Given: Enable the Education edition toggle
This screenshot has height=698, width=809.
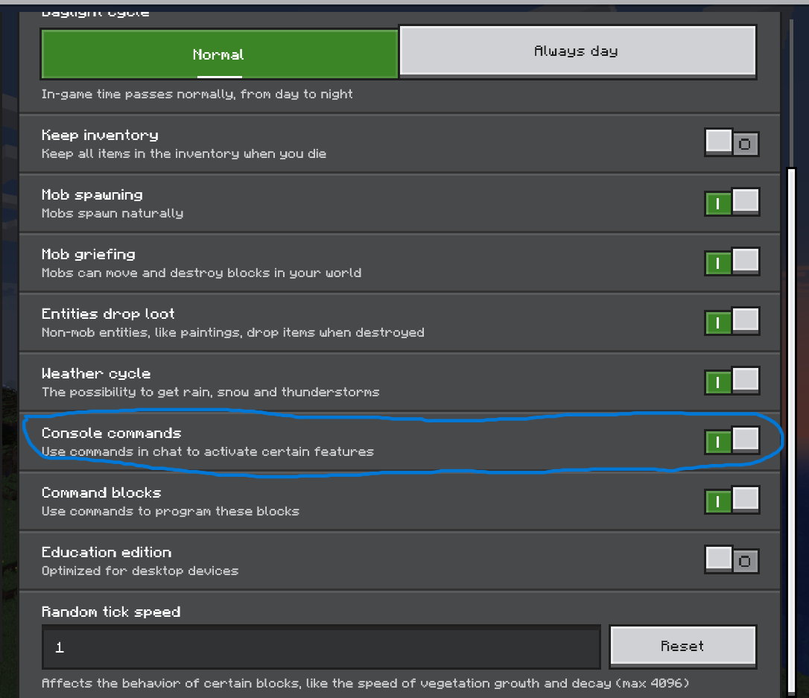Looking at the screenshot, I should click(731, 559).
